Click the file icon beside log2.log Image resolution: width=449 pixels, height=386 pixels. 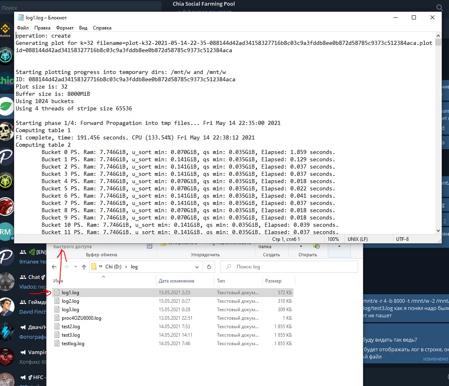point(57,301)
